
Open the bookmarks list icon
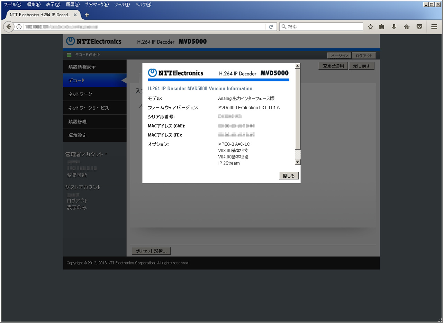[x=382, y=27]
